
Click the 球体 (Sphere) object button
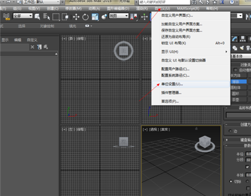tap(239, 82)
